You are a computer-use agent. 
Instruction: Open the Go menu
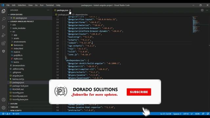coord(36,5)
